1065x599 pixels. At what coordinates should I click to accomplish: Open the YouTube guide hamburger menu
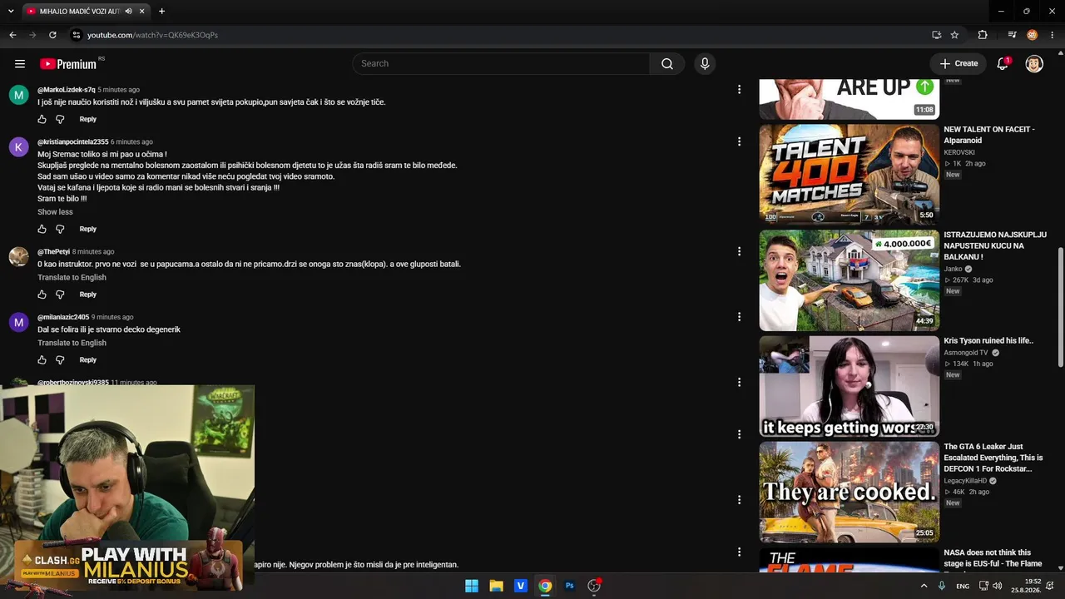click(20, 64)
